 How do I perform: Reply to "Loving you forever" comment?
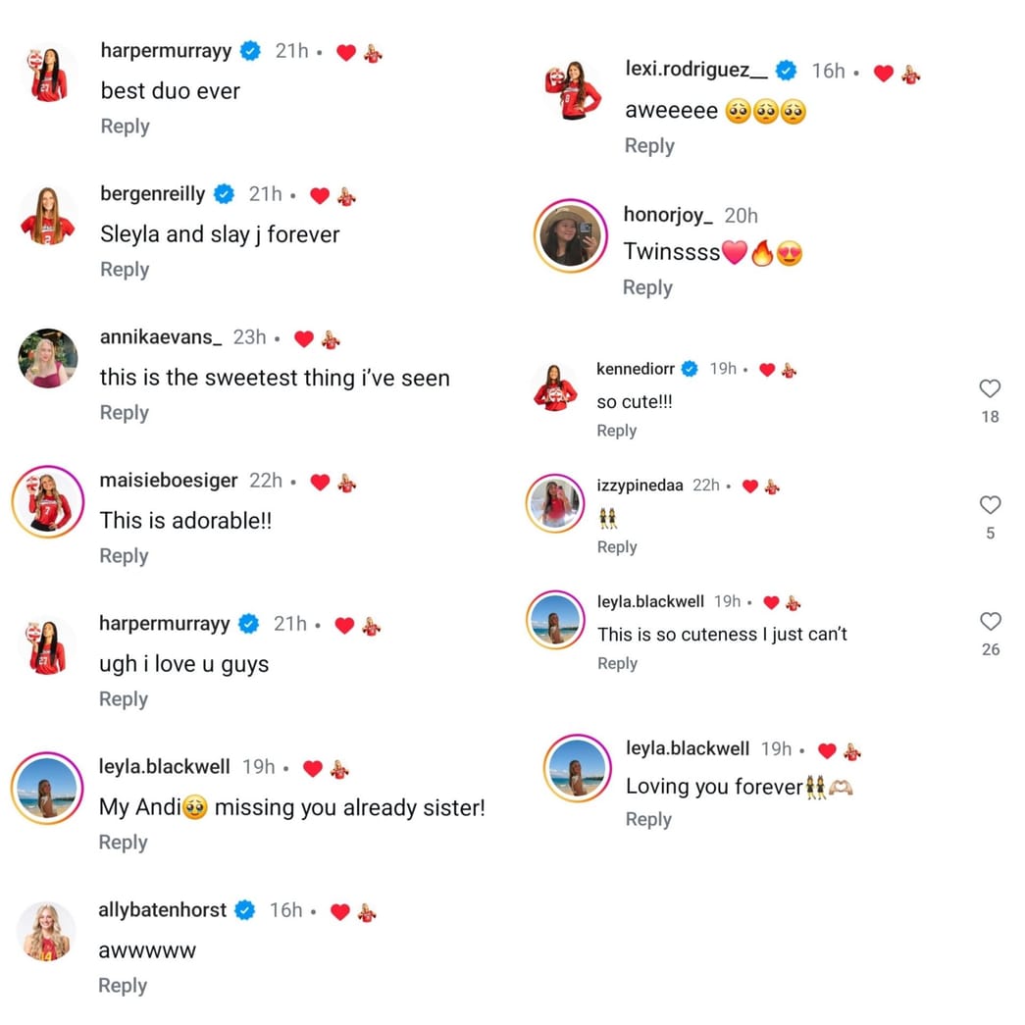[648, 819]
